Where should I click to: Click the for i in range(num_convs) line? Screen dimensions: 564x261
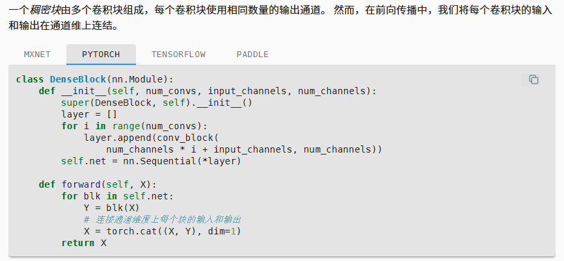(x=134, y=126)
